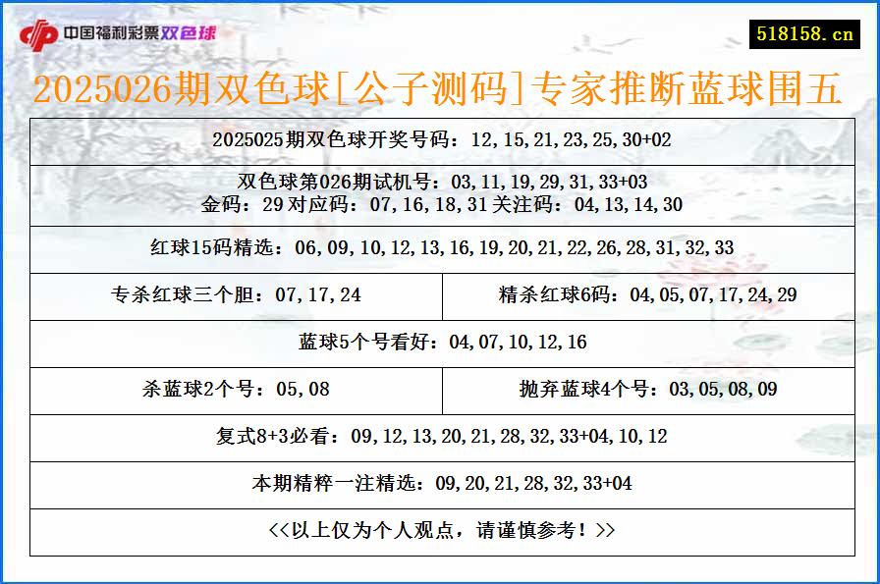
Task: Select the 抛弃蓝球4个号 prediction cell
Action: [649, 389]
